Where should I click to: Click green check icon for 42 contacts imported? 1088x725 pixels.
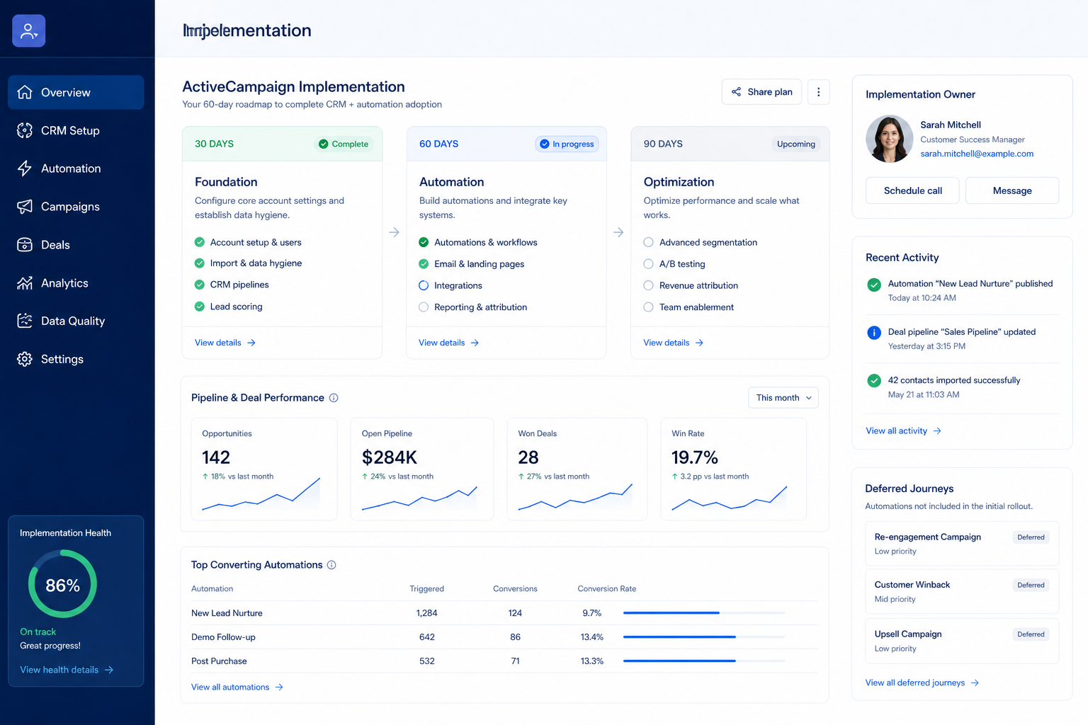pyautogui.click(x=874, y=381)
